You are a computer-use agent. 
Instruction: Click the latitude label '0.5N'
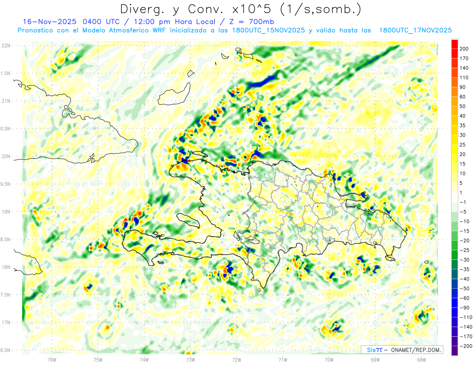[x=5, y=129]
